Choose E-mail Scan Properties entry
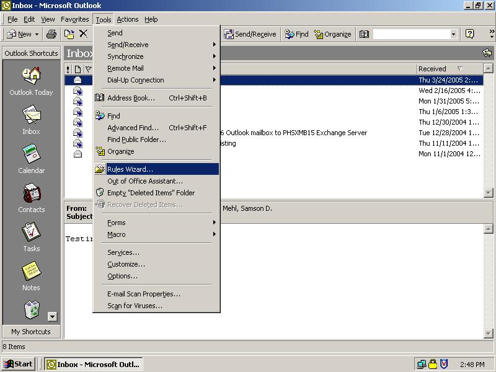This screenshot has width=496, height=372. [x=157, y=294]
